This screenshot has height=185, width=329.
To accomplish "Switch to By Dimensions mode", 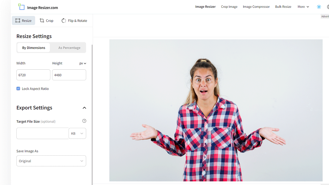I will [34, 48].
